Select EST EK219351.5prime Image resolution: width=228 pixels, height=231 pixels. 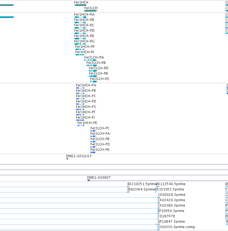click(65, 187)
